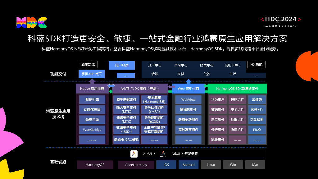Click the 华为用户 block
Screen dimensions: 318x179
218,100
